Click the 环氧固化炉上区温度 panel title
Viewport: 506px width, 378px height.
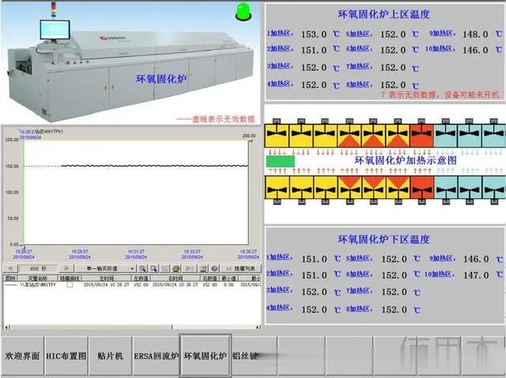(383, 14)
